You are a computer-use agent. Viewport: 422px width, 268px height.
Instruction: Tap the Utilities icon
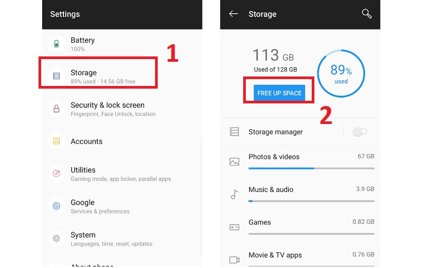coord(56,174)
